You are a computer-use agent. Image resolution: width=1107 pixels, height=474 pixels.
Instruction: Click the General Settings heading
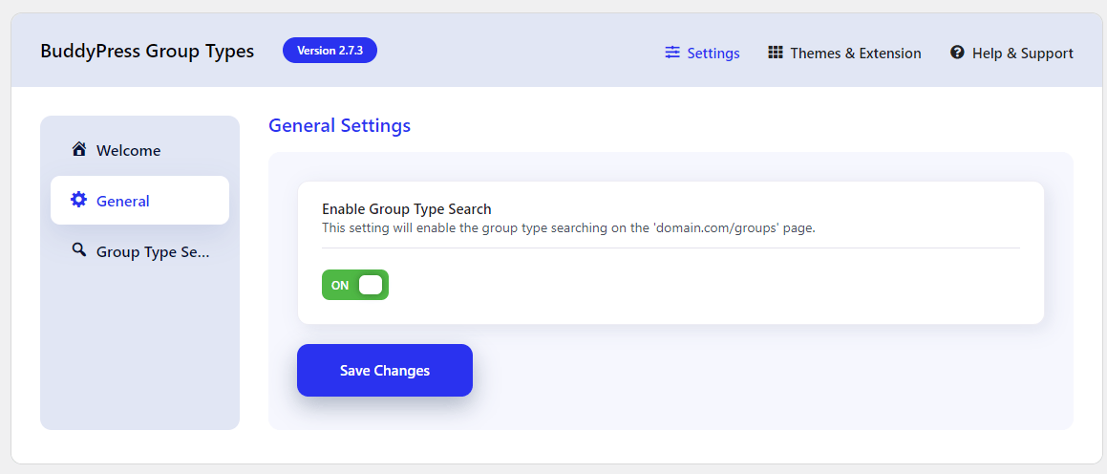point(339,125)
